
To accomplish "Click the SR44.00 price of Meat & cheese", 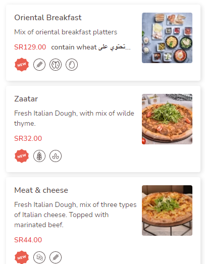I will [28, 240].
